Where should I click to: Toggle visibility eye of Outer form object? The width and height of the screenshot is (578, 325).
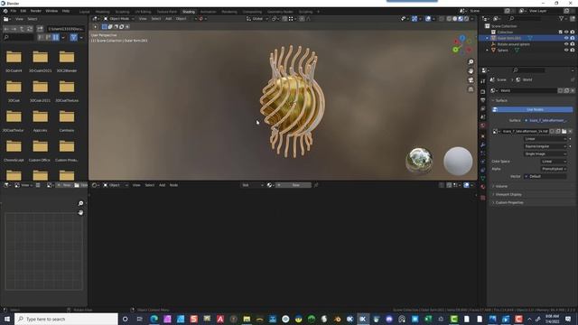click(566, 38)
